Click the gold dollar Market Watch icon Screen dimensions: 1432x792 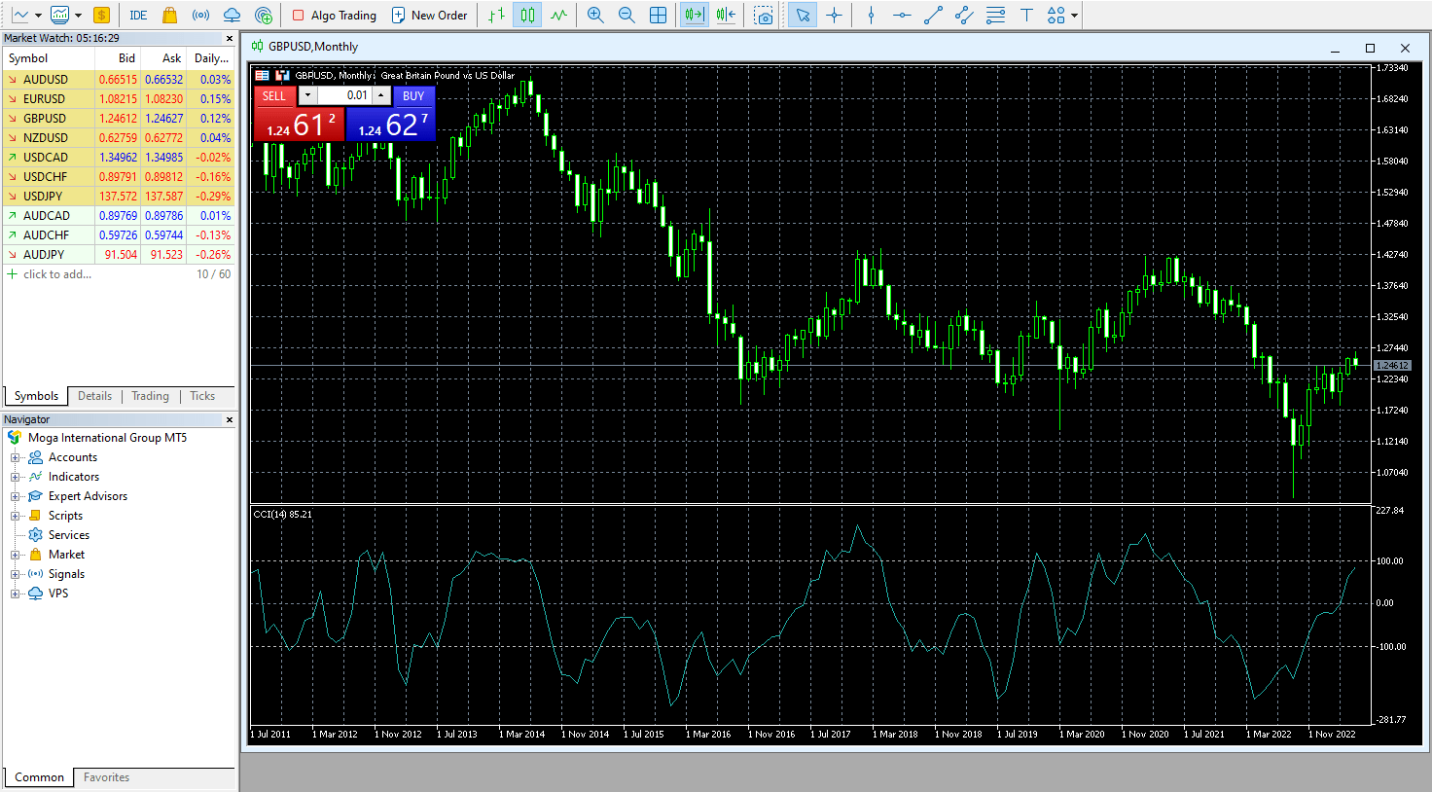(x=101, y=15)
